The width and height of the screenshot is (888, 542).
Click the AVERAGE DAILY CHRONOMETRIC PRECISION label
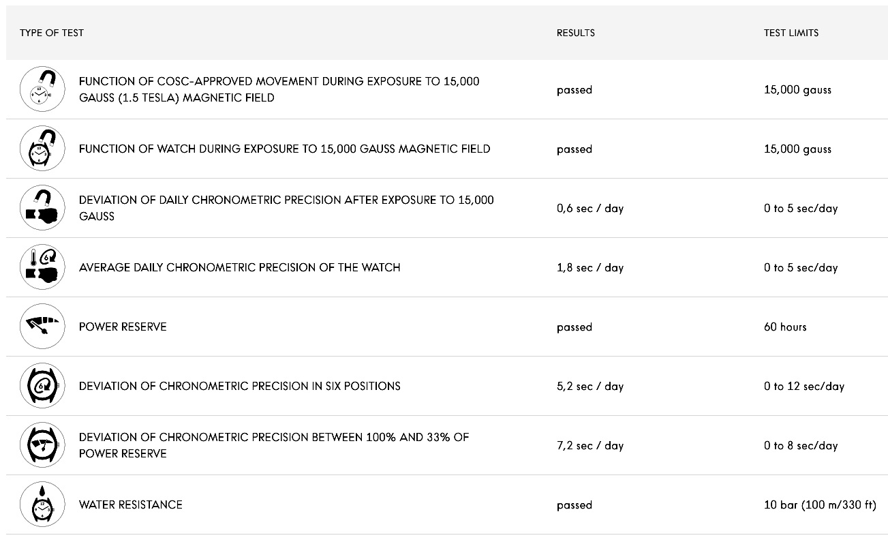pos(239,267)
